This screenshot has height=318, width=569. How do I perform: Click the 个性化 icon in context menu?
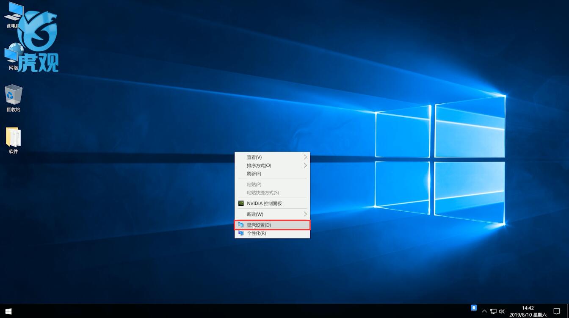[241, 233]
